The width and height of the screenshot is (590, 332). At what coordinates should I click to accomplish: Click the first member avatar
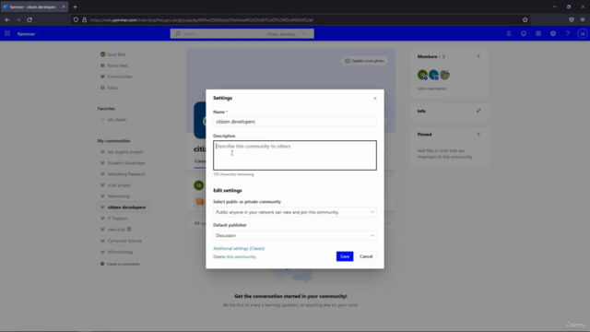[x=422, y=75]
